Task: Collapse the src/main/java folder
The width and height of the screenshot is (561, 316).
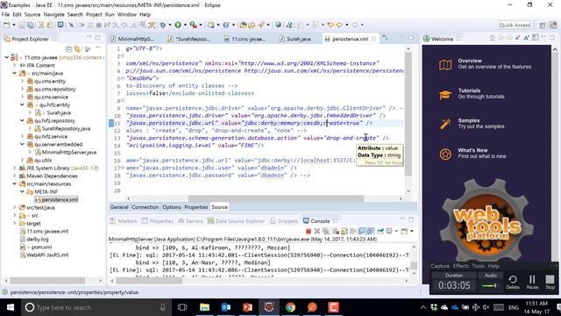Action: pyautogui.click(x=15, y=73)
